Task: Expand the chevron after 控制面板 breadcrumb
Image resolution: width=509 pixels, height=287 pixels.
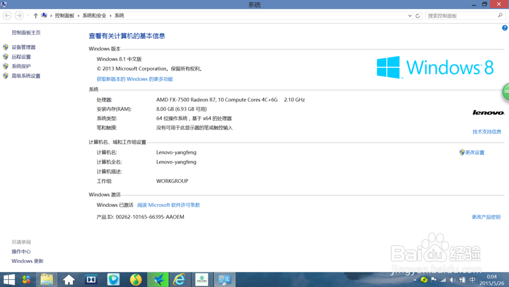Action: coord(78,16)
